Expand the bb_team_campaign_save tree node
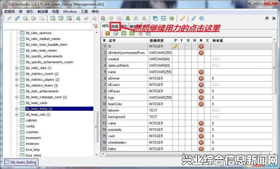 17,97
